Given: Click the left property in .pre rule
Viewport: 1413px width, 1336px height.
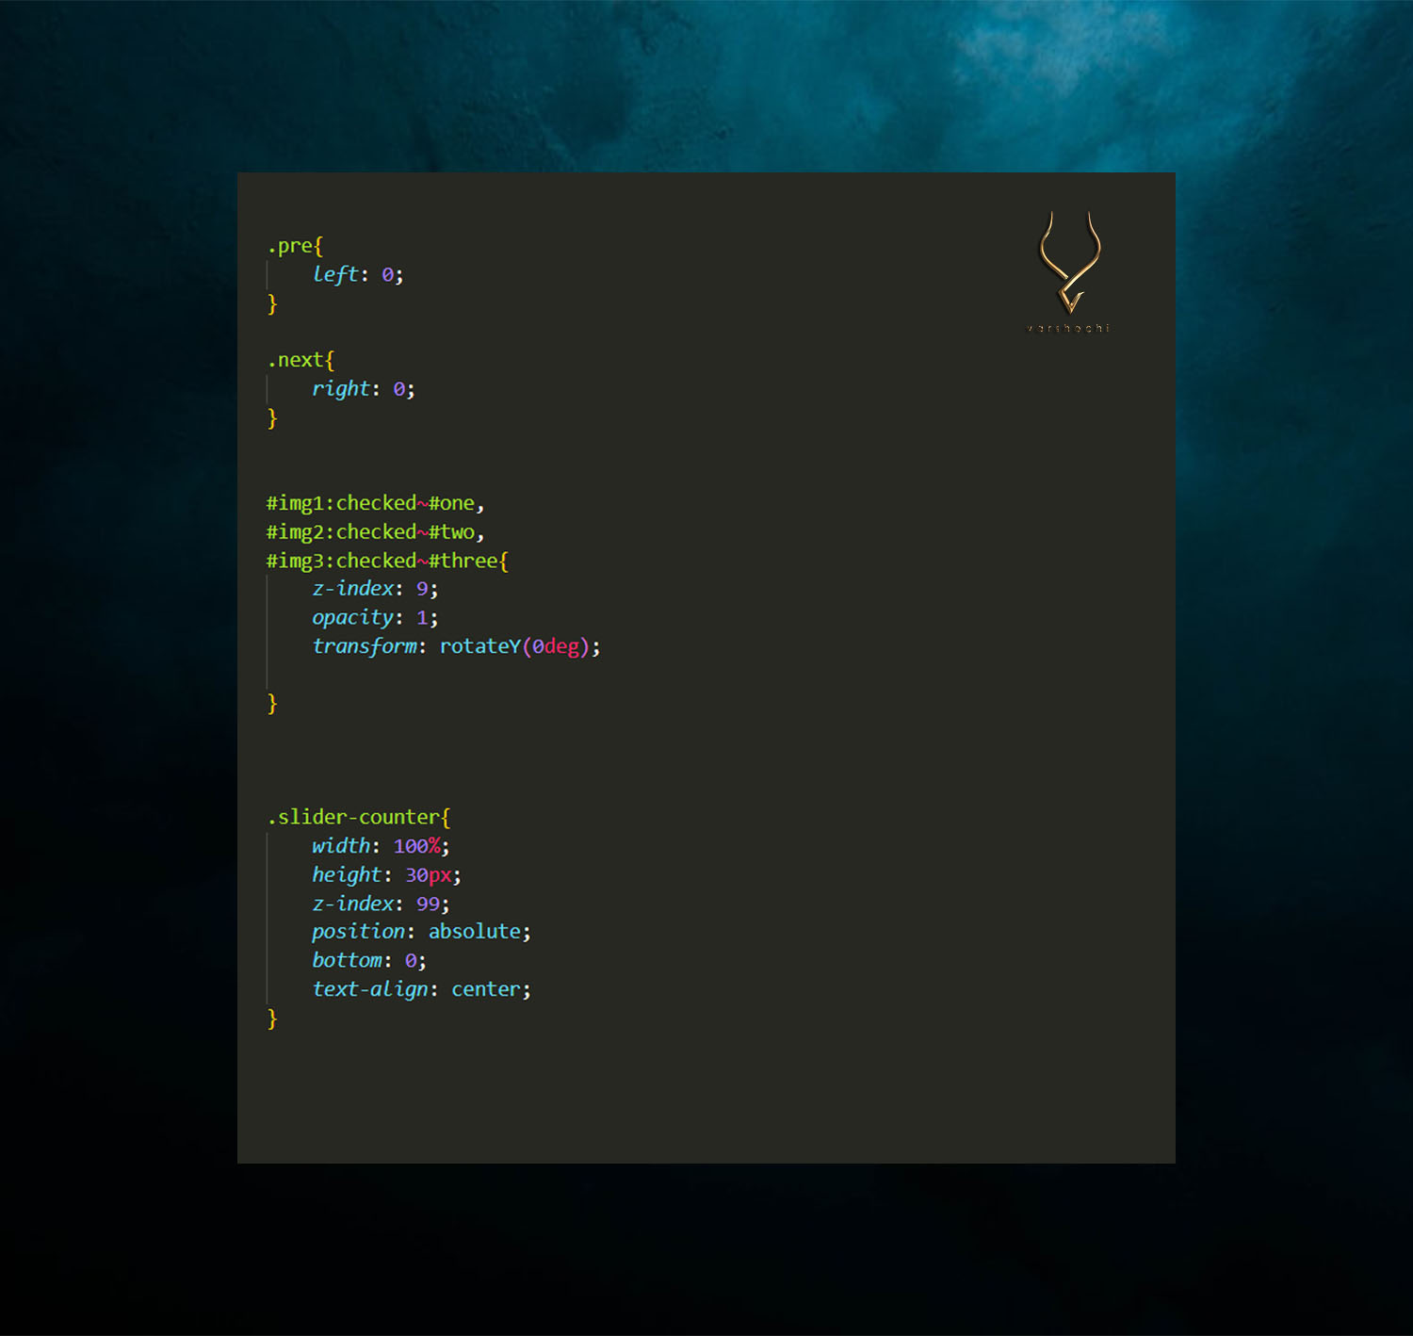Looking at the screenshot, I should [x=335, y=274].
